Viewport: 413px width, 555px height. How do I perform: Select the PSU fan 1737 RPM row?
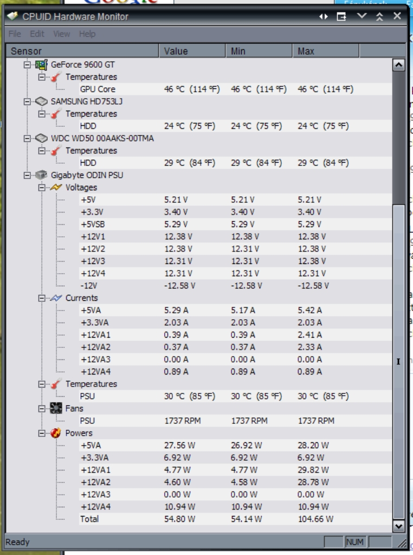click(235, 421)
